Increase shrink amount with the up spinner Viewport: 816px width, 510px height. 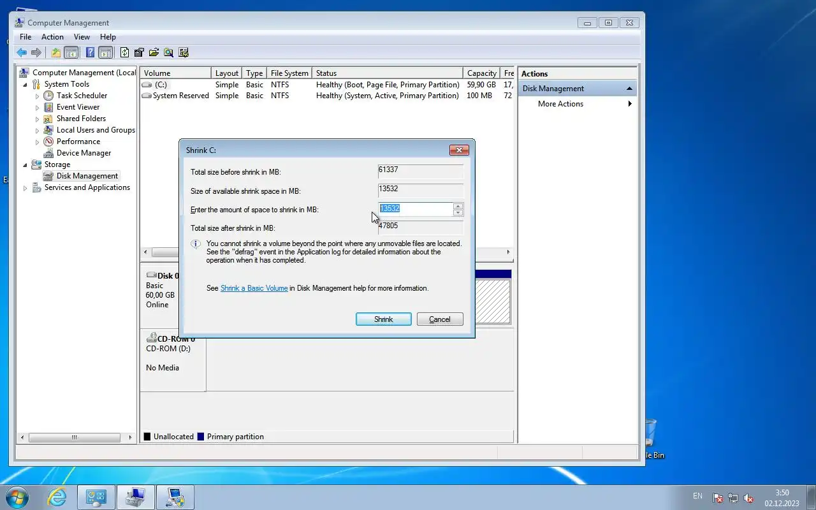(458, 206)
